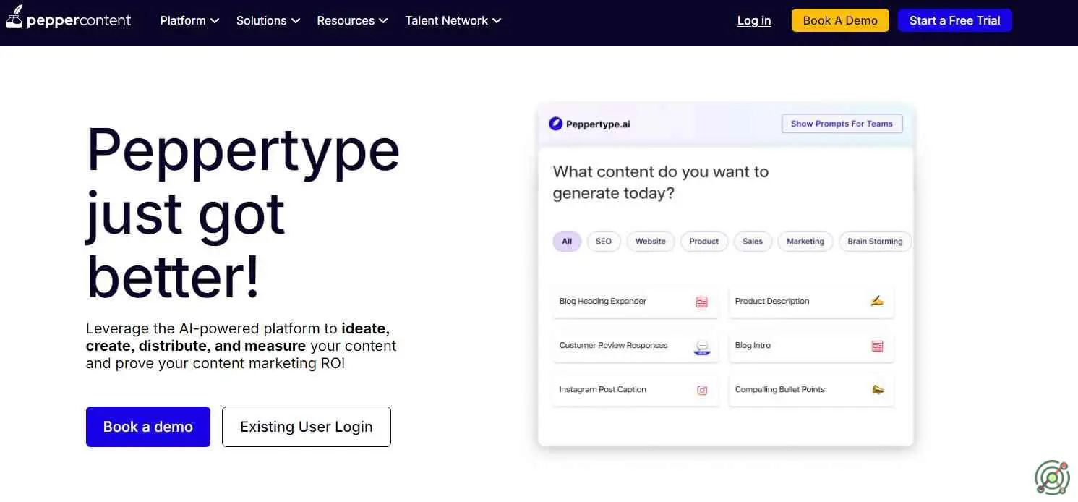Screen dimensions: 1078x502
Task: Click the Log in link
Action: pos(754,20)
